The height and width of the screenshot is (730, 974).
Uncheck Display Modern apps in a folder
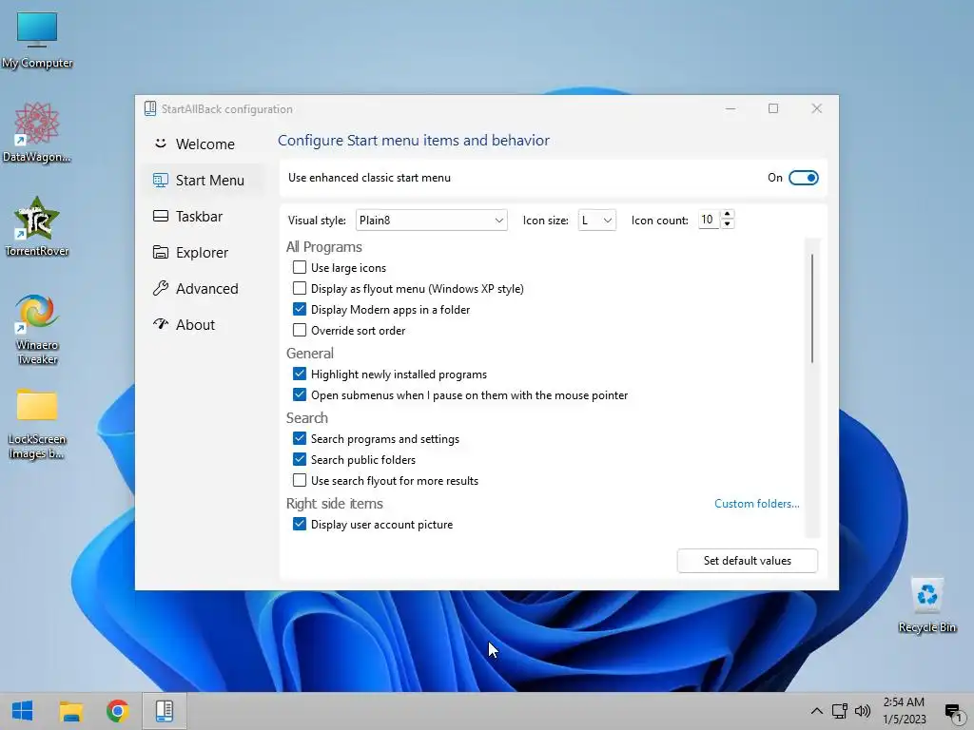pyautogui.click(x=300, y=309)
